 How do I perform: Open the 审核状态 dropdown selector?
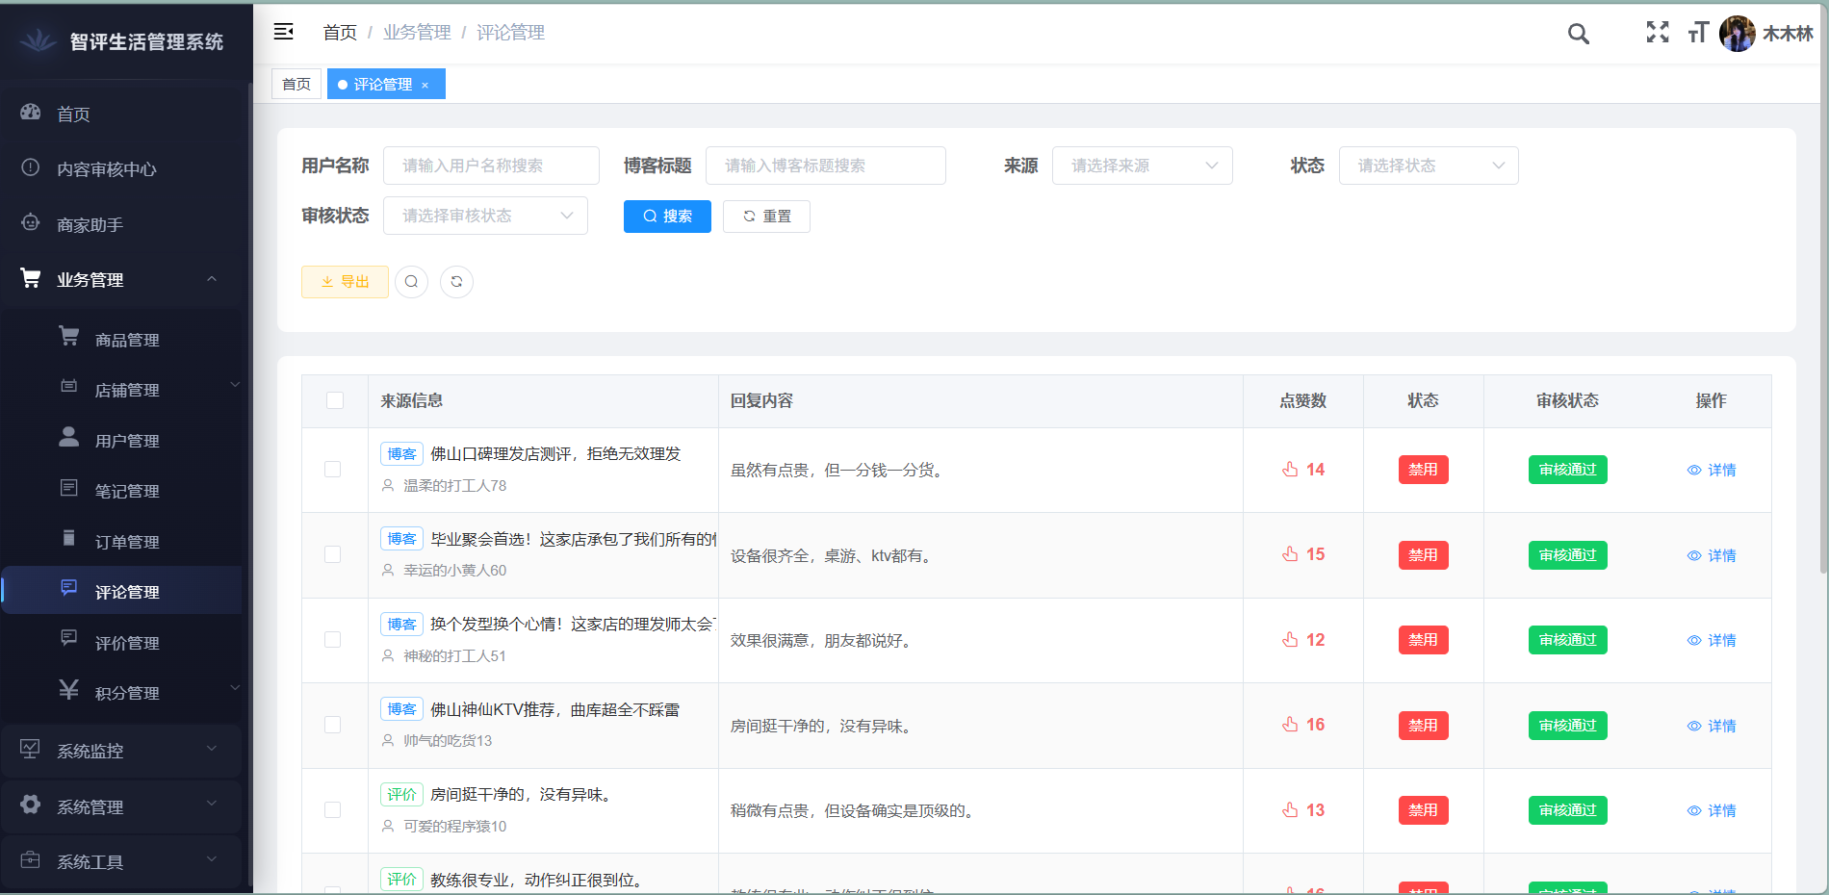point(485,215)
